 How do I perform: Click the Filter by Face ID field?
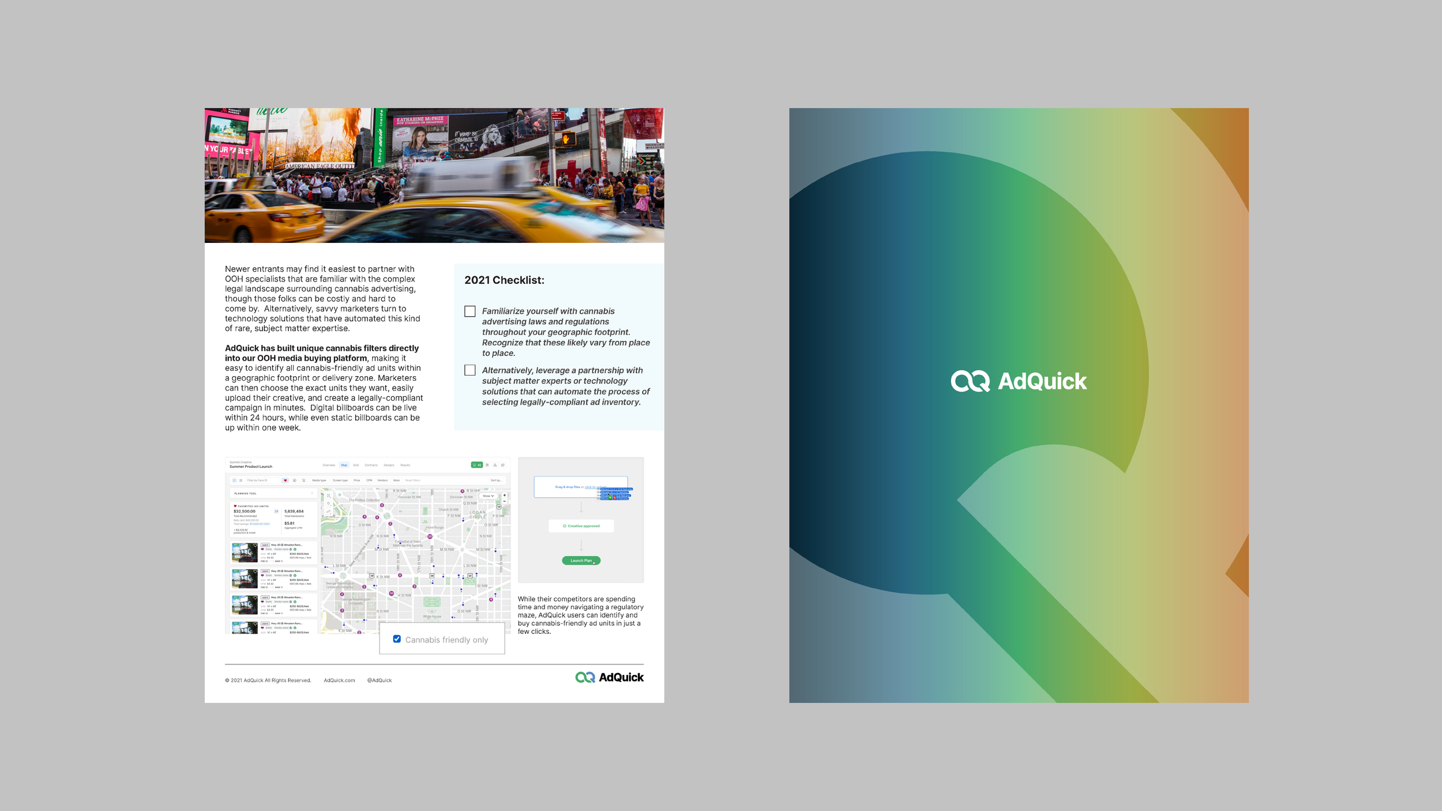click(262, 480)
